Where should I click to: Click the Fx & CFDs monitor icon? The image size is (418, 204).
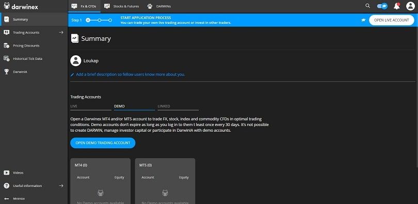click(74, 6)
